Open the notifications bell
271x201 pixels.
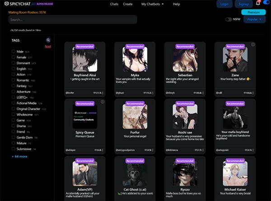click(x=258, y=3)
